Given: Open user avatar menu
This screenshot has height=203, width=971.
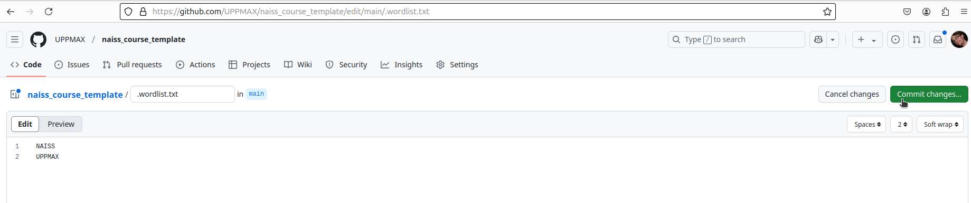Looking at the screenshot, I should pos(959,39).
